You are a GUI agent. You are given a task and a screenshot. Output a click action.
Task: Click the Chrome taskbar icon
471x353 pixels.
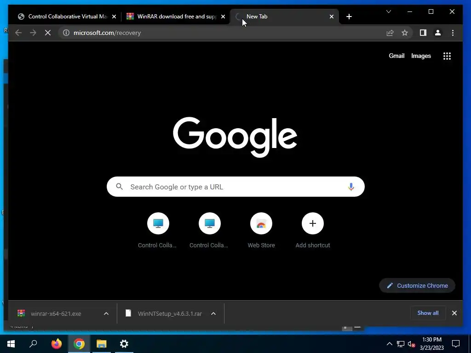(79, 344)
